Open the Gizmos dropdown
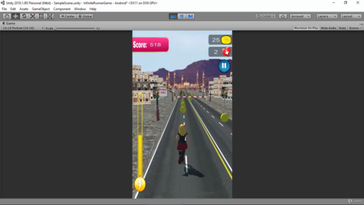The width and height of the screenshot is (364, 205). point(355,28)
